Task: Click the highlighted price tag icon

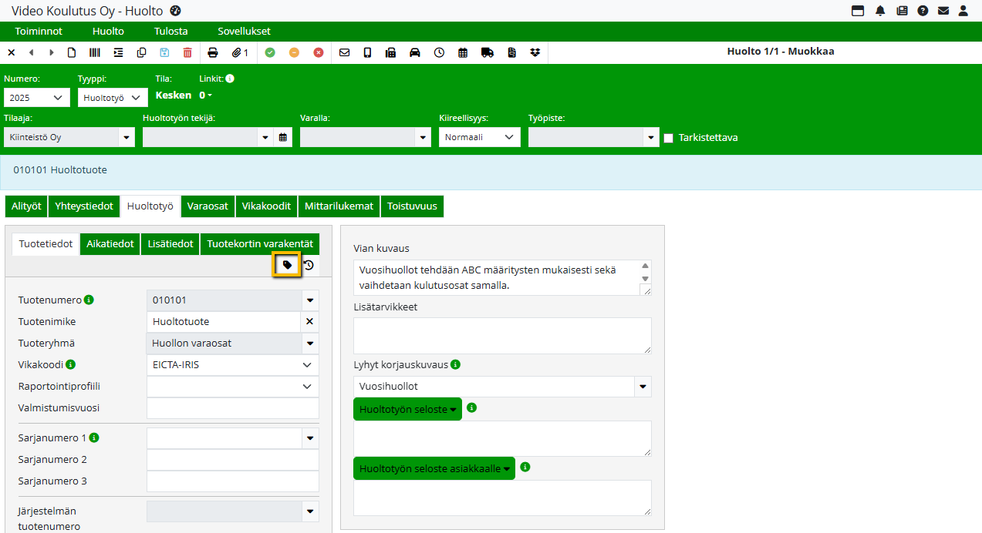Action: 288,265
